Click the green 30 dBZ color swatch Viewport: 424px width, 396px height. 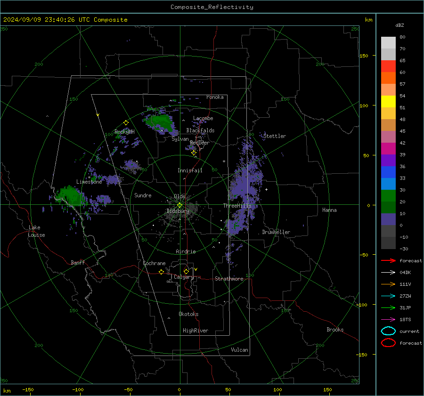click(x=388, y=195)
